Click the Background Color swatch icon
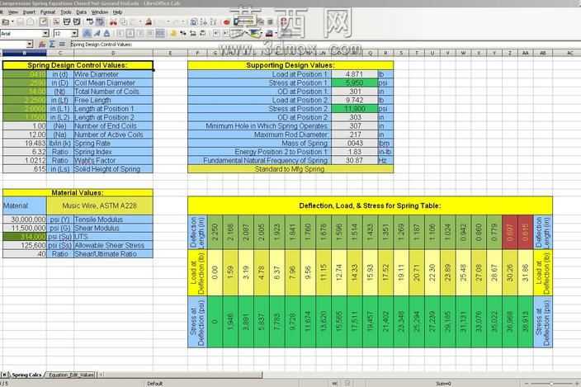This screenshot has width=581, height=387. coord(254,33)
